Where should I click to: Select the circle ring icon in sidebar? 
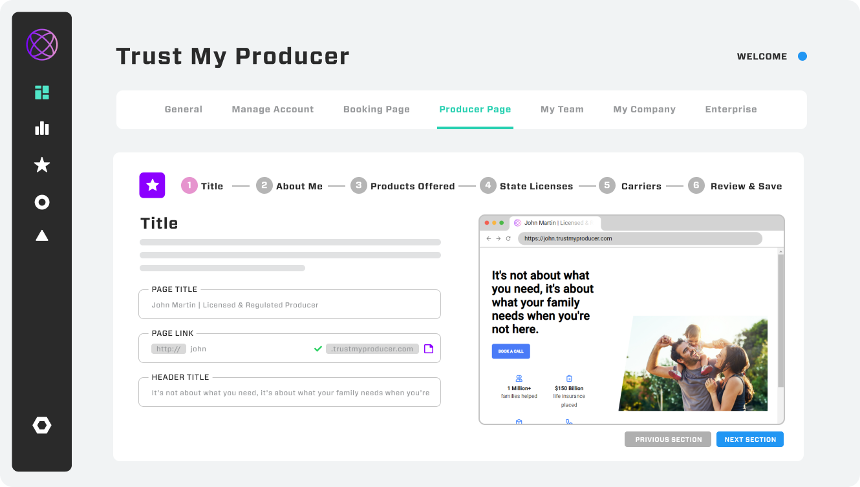[x=42, y=203]
